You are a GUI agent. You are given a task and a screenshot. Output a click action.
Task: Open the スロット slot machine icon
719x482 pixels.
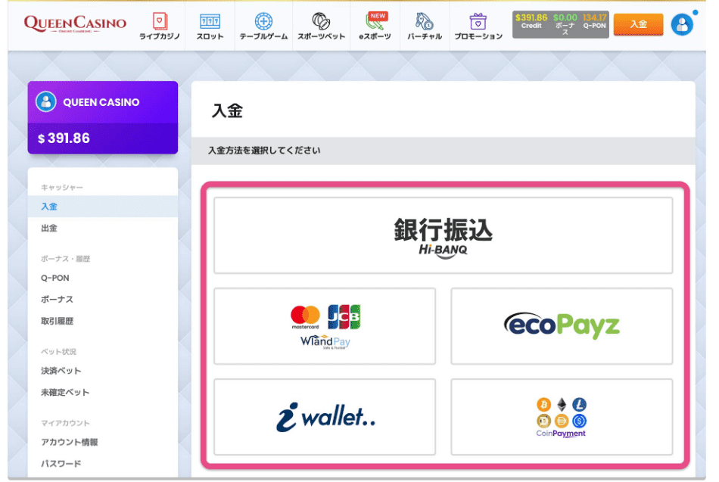[210, 21]
